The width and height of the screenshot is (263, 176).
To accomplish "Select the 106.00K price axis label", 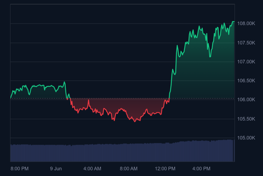I will pos(246,100).
